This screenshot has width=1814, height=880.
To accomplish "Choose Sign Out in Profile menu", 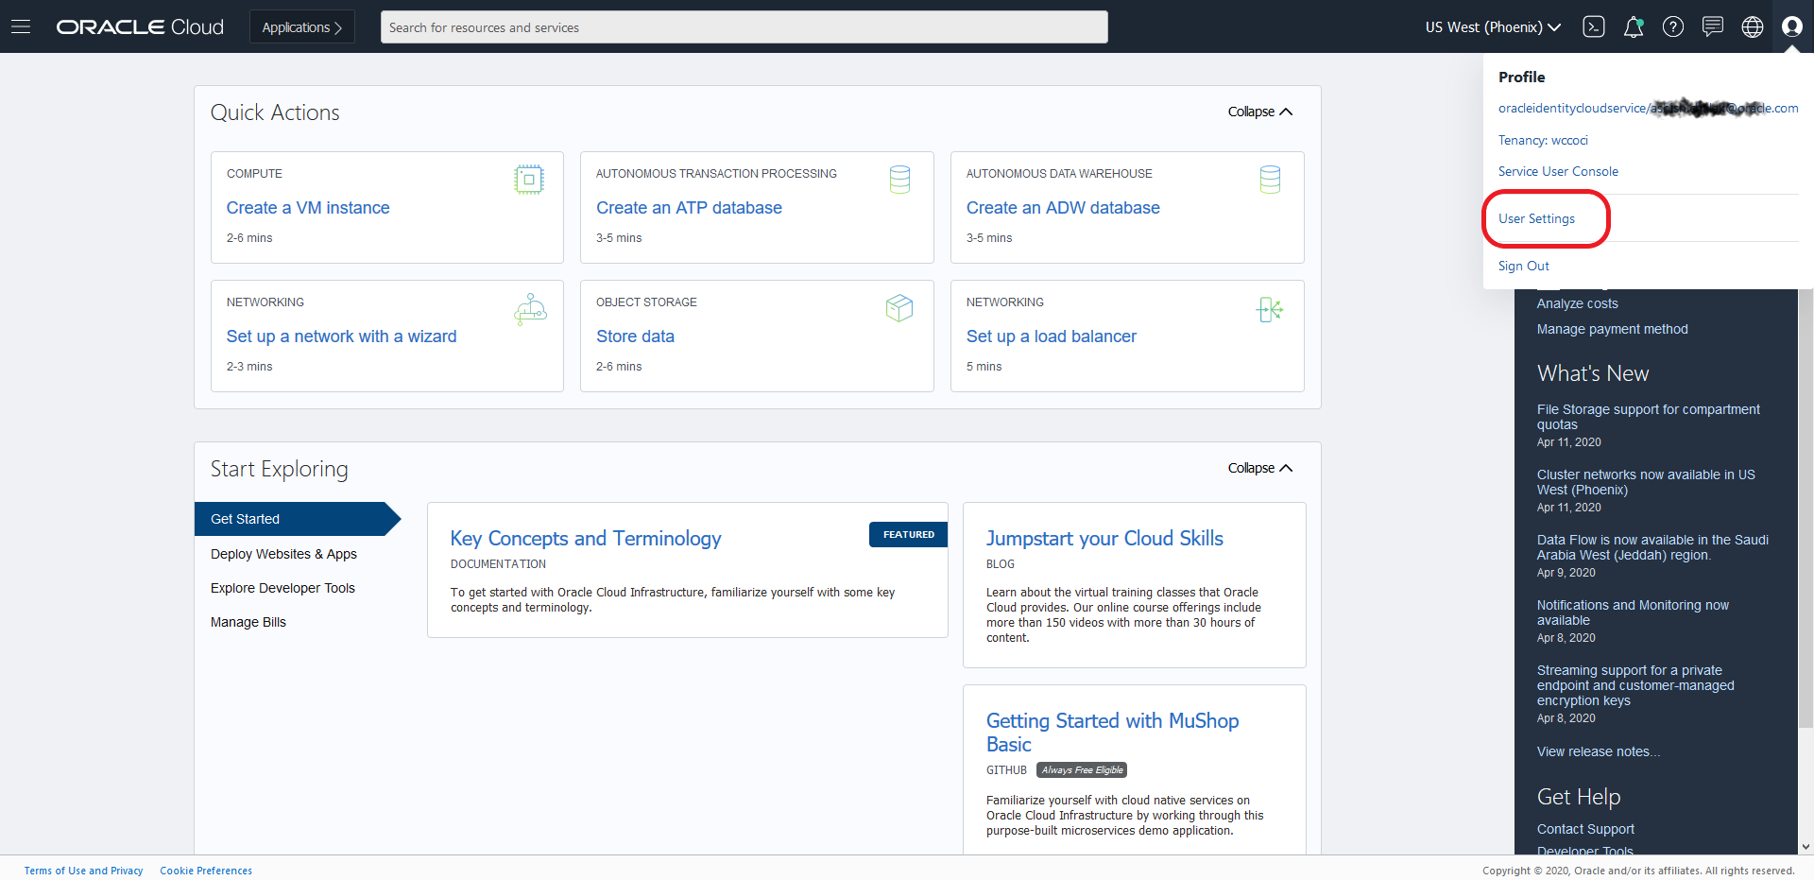I will click(1523, 266).
